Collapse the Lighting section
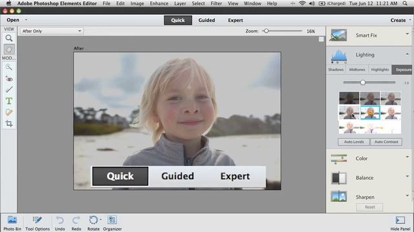414x232 pixels. click(407, 54)
